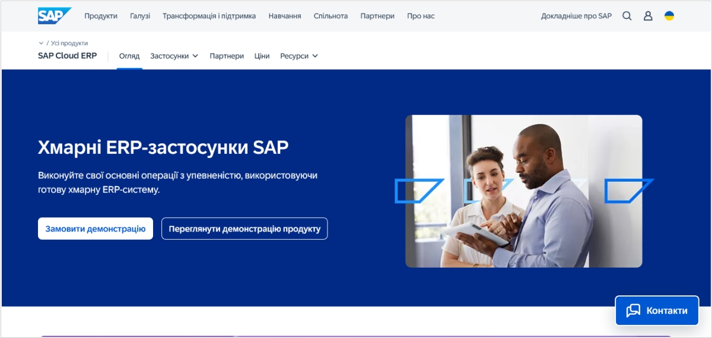Image resolution: width=712 pixels, height=338 pixels.
Task: Open the Спільнота menu
Action: tap(330, 16)
